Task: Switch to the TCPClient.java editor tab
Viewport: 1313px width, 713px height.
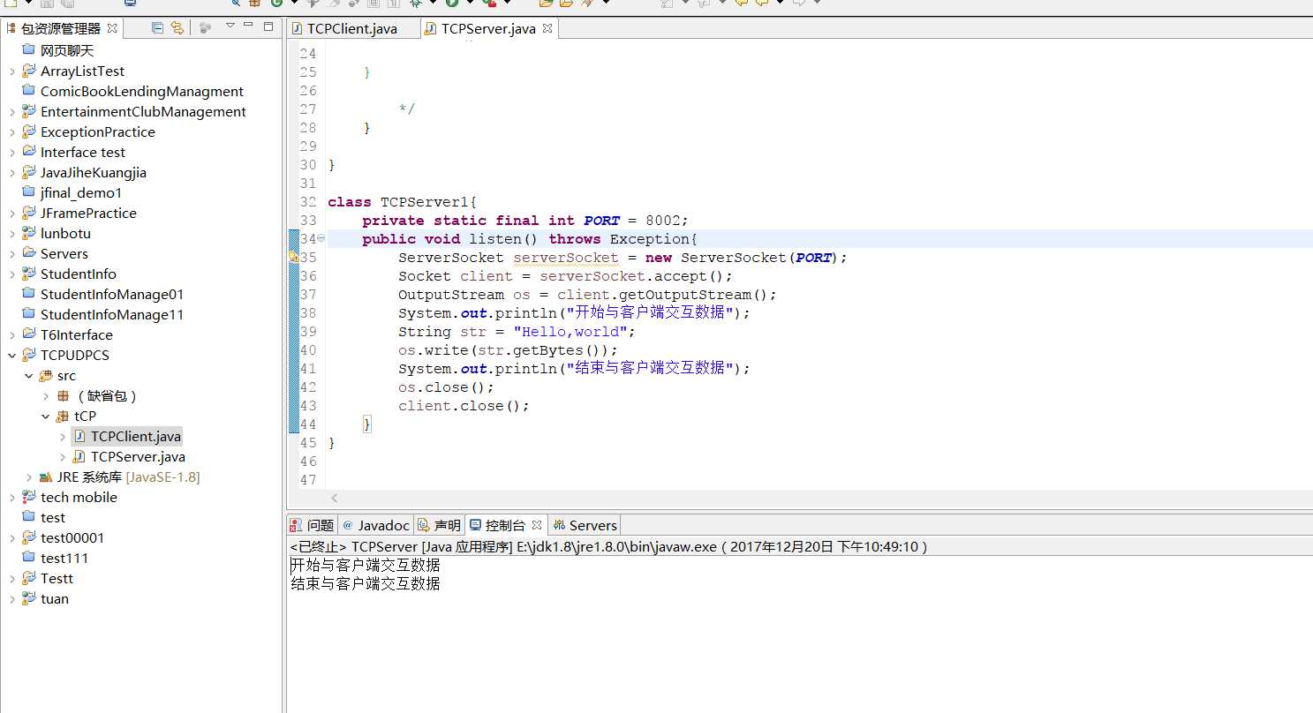Action: coord(351,28)
